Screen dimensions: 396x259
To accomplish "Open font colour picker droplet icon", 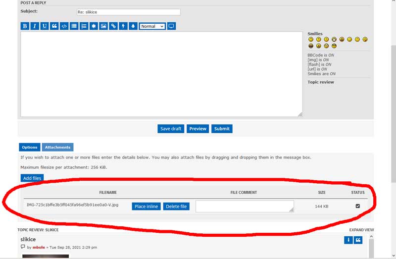I will pos(133,26).
